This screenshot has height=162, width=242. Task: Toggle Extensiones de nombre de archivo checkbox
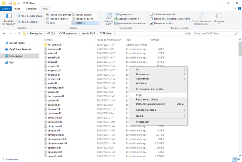[x=152, y=19]
